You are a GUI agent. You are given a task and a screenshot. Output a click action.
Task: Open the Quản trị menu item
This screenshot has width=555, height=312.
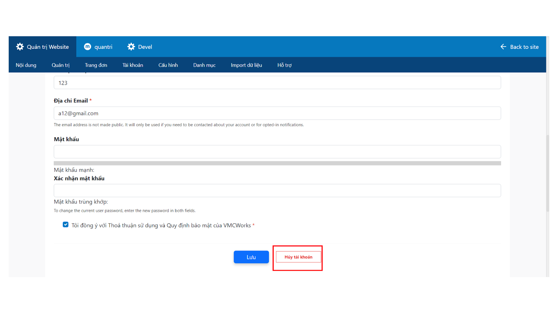61,65
